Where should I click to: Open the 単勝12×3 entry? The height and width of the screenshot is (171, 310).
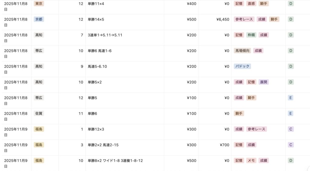pos(96,129)
